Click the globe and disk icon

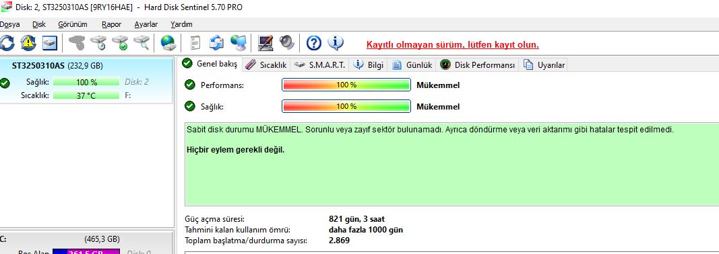point(168,43)
